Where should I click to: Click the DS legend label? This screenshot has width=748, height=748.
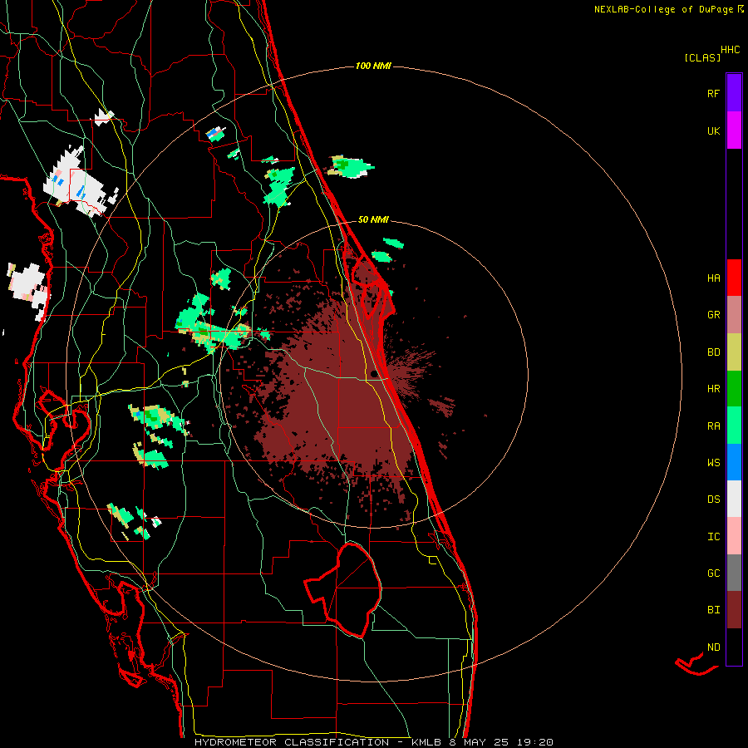(713, 499)
